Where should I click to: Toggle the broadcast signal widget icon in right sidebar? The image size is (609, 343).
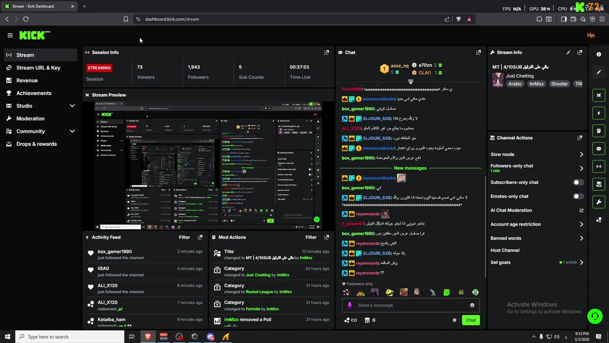click(599, 166)
